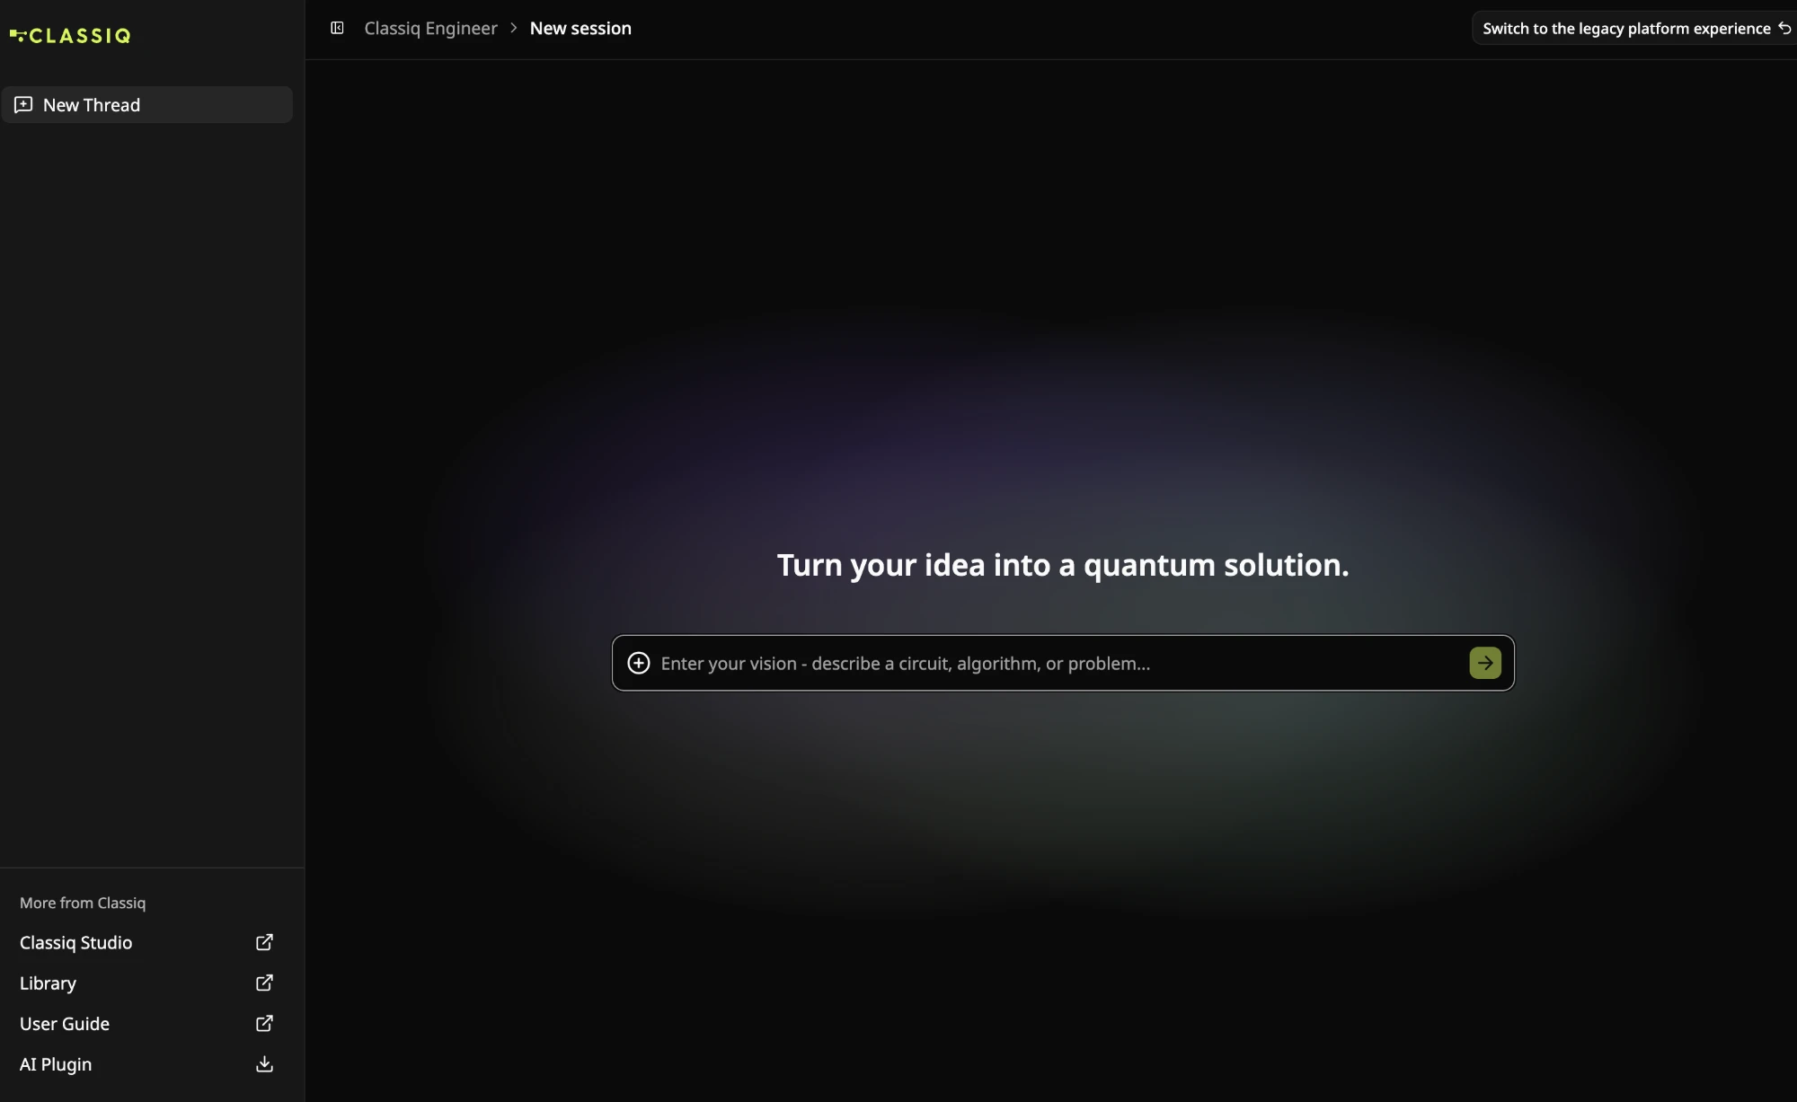
Task: Select the New session breadcrumb
Action: pyautogui.click(x=580, y=28)
